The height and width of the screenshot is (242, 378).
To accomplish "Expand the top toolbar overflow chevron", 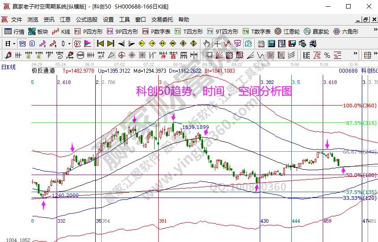I will (374, 31).
